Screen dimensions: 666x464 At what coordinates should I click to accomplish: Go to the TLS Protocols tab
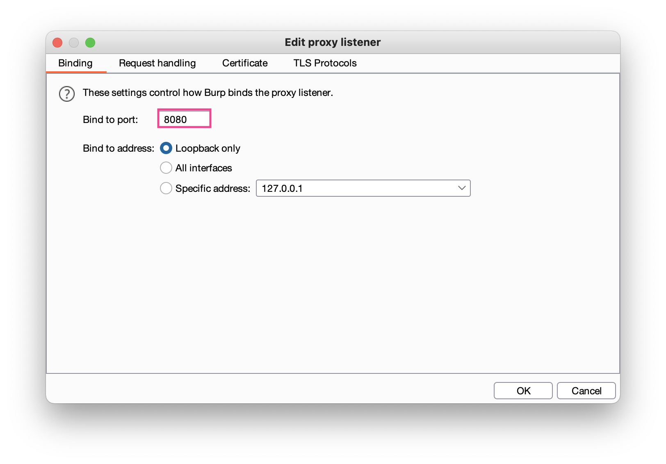(325, 63)
